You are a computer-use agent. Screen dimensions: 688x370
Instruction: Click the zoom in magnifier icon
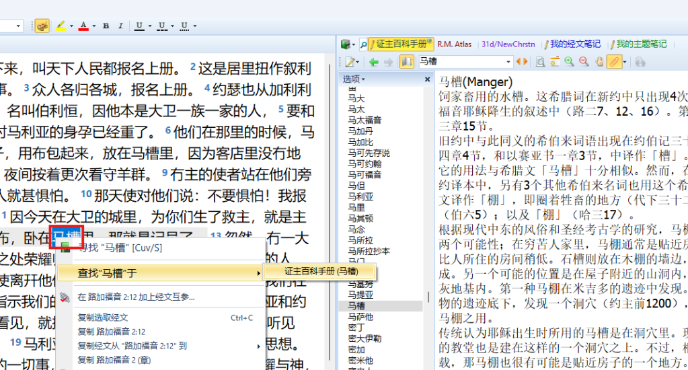coord(569,62)
